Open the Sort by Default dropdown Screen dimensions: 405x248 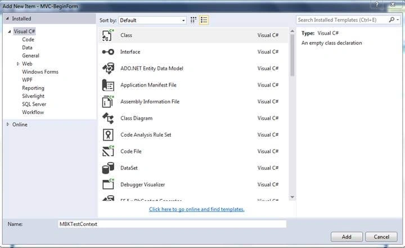(x=152, y=20)
